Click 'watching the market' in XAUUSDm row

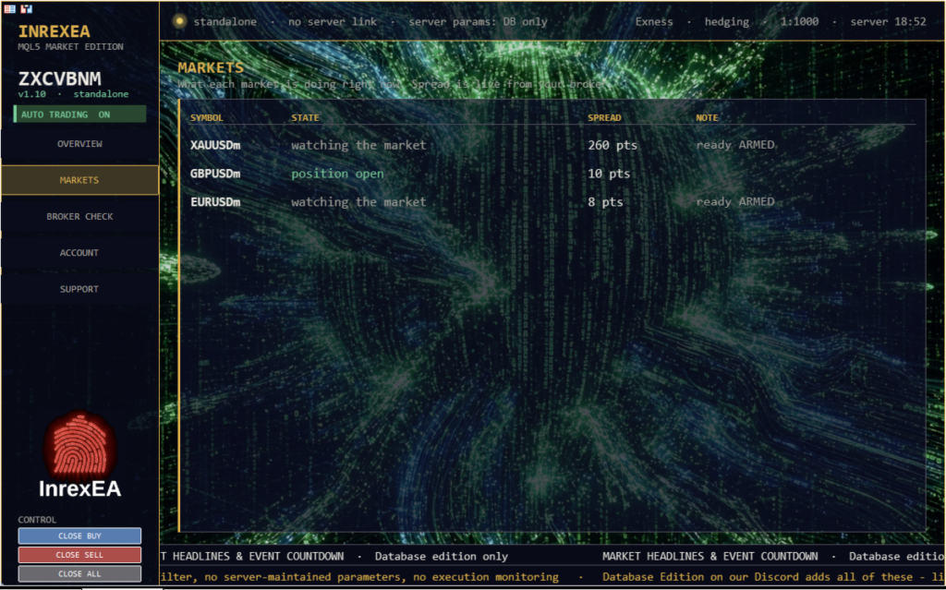point(358,145)
